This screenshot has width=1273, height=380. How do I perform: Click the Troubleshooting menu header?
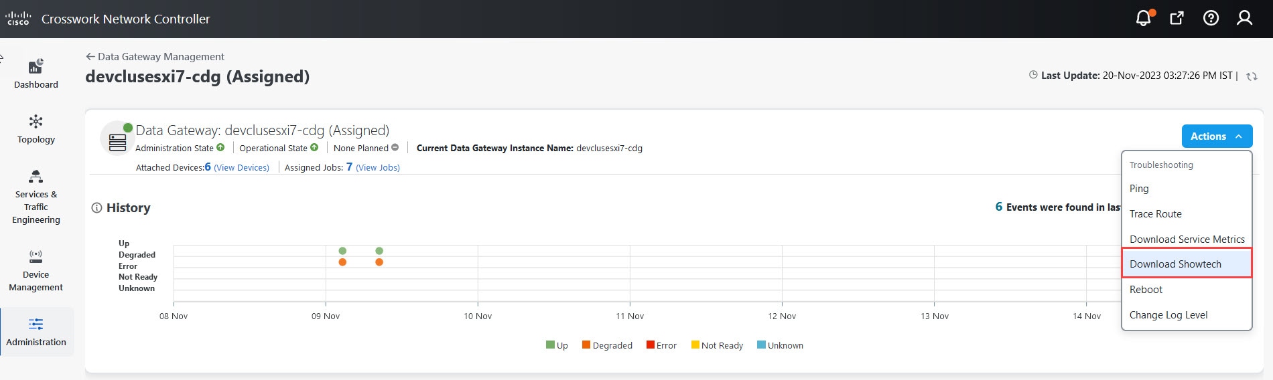point(1161,165)
